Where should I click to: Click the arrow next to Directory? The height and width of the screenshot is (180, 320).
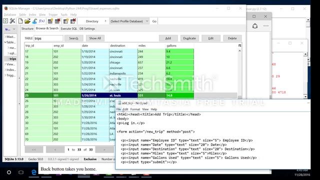click(x=105, y=21)
